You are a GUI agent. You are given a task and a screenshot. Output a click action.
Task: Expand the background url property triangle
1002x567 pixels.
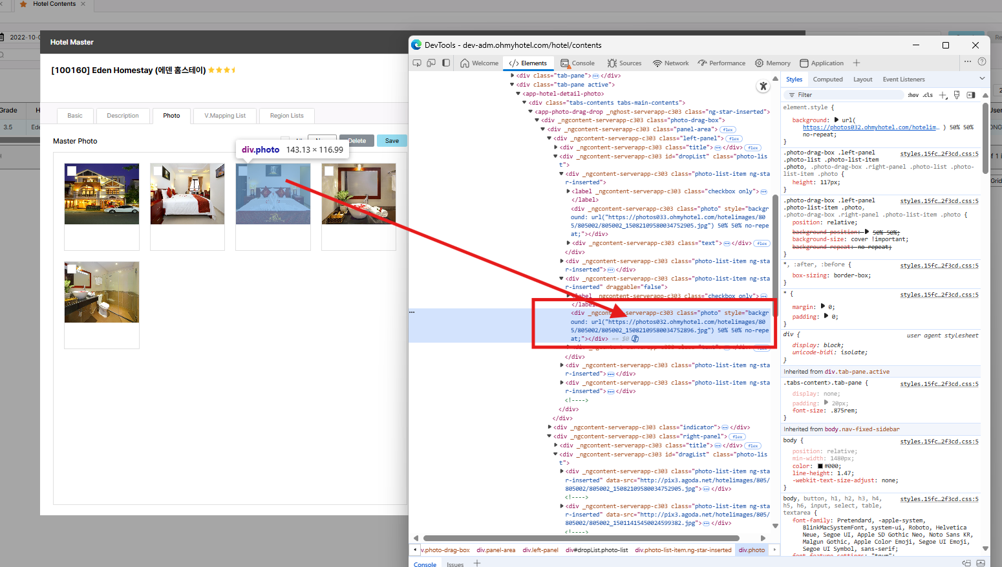coord(837,120)
